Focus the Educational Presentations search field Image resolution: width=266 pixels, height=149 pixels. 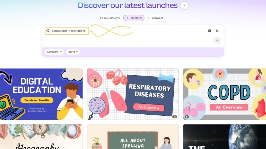click(x=67, y=31)
